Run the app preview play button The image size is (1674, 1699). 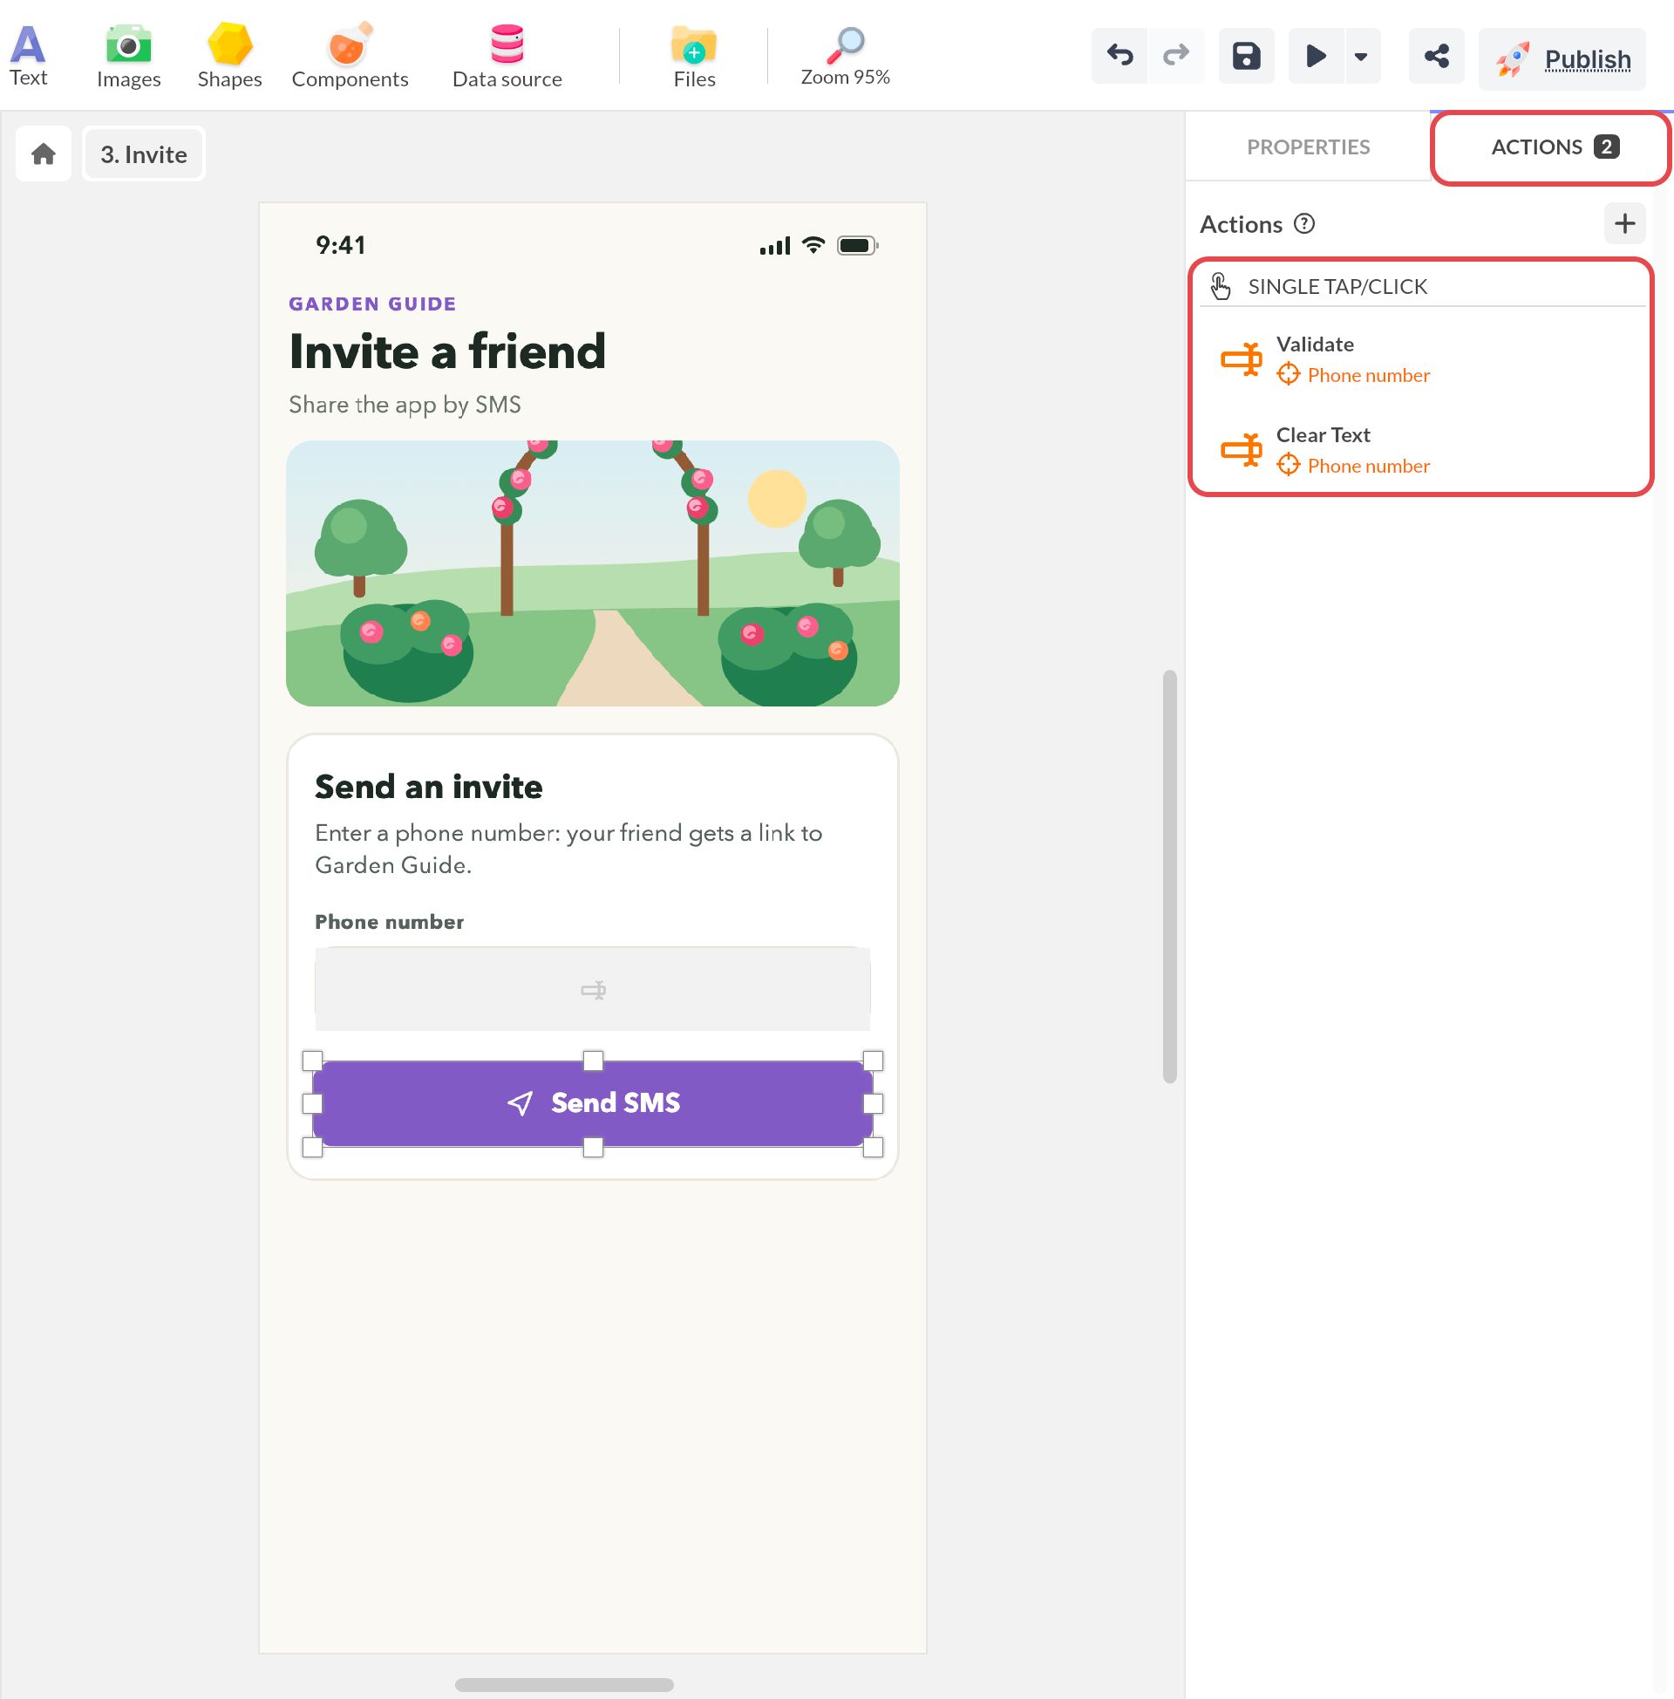[x=1316, y=57]
